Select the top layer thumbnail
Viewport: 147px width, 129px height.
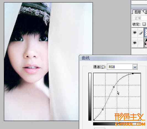[146, 32]
